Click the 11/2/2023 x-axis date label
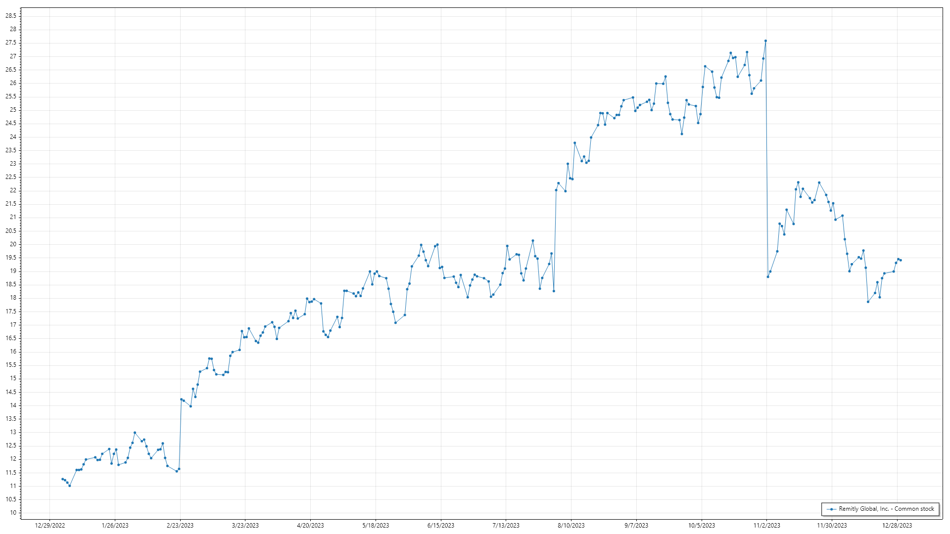Screen dimensions: 950x534 click(766, 526)
